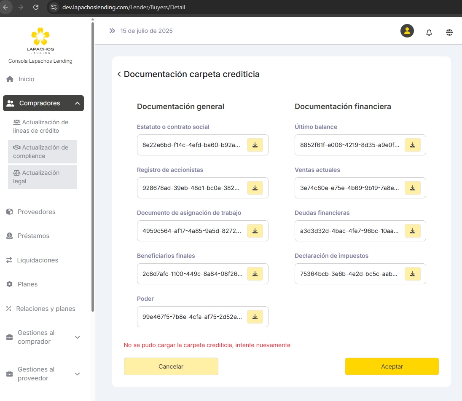Image resolution: width=462 pixels, height=401 pixels.
Task: Open the notifications bell
Action: (x=429, y=32)
